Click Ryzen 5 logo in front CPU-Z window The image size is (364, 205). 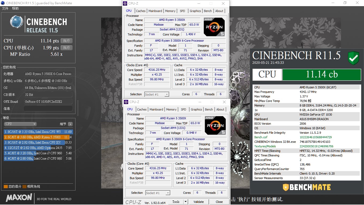(215, 125)
